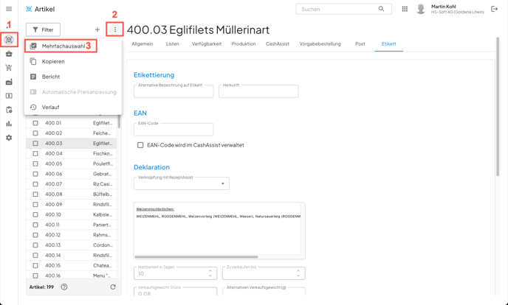Screen dimensions: 508x305
Task: Click the declaration box horizontal scrollbar
Action: 196,257
